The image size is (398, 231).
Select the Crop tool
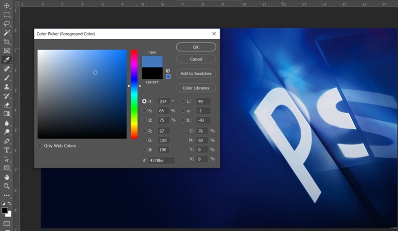click(6, 42)
